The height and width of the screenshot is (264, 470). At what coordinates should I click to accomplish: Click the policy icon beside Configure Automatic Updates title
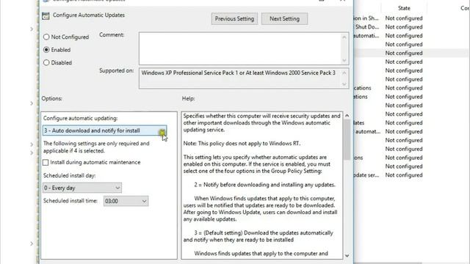46,15
